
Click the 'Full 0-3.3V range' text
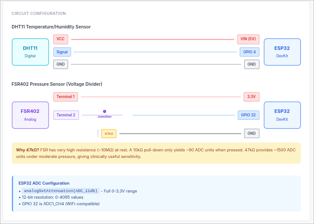[120, 191]
